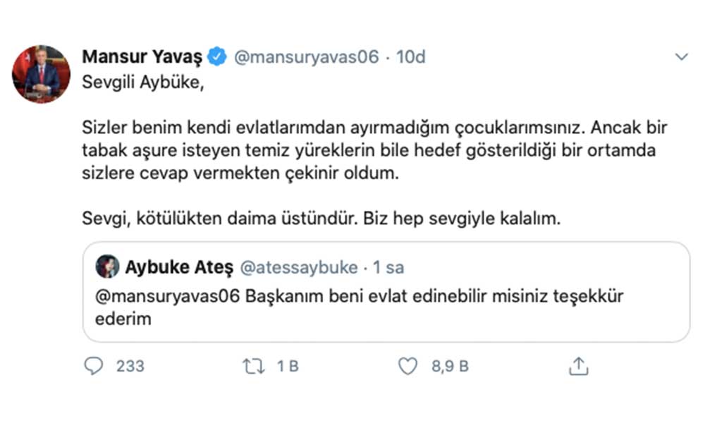Open the tweet options chevron menu

(681, 57)
